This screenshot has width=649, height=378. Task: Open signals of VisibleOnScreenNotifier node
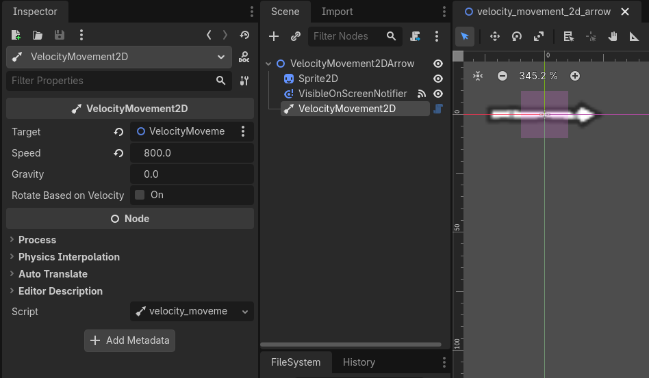coord(421,94)
